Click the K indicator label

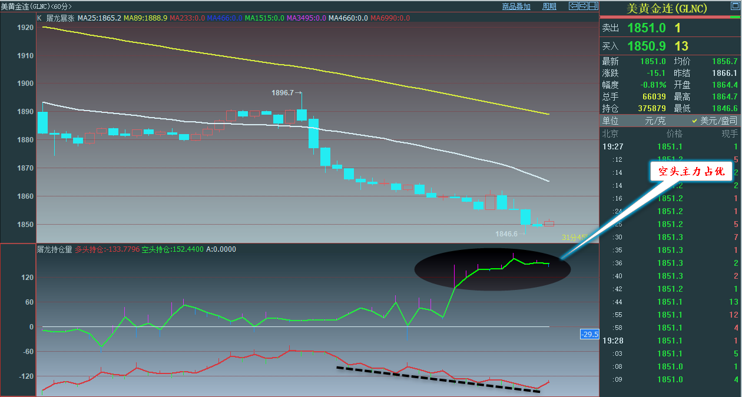tap(39, 18)
